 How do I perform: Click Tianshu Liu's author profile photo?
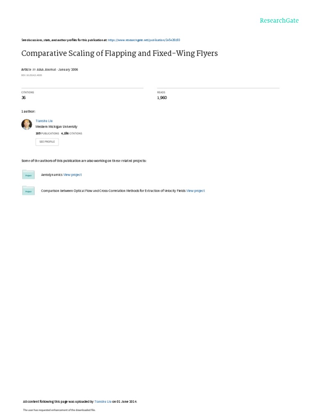click(27, 125)
